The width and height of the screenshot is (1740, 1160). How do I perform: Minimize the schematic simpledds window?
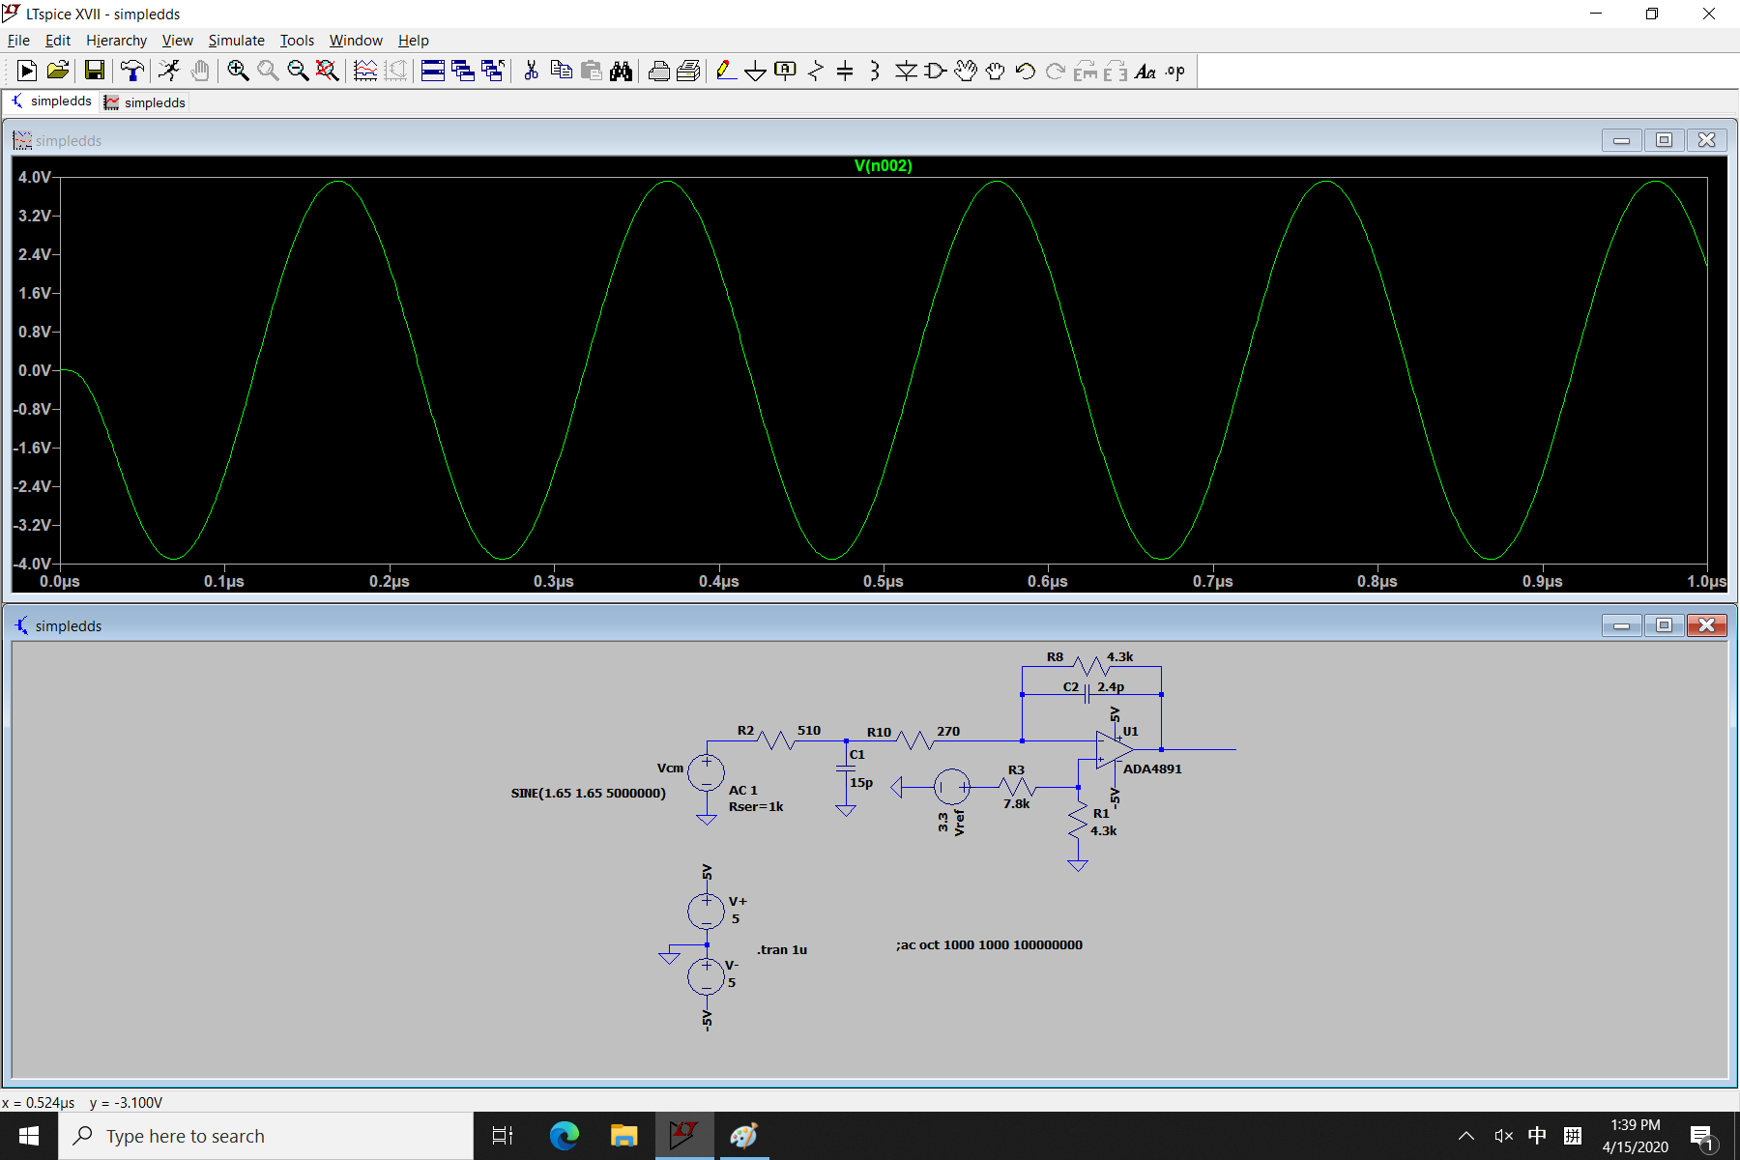(1621, 625)
